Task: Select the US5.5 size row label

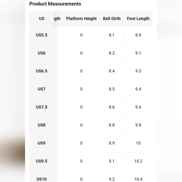Action: coord(41,35)
